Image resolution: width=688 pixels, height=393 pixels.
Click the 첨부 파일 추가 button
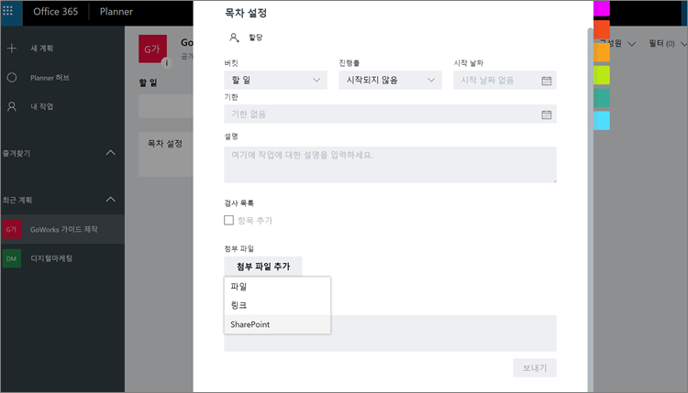[x=262, y=267]
